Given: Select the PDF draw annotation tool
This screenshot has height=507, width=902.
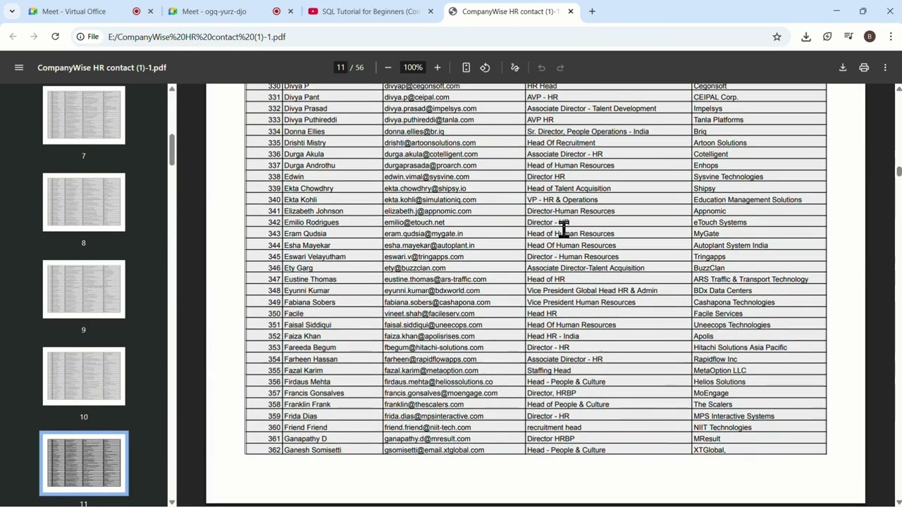Looking at the screenshot, I should coord(514,68).
